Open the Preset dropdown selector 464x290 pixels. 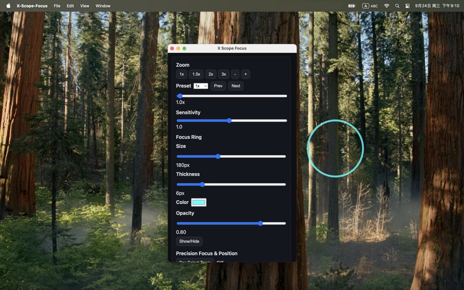pos(201,85)
